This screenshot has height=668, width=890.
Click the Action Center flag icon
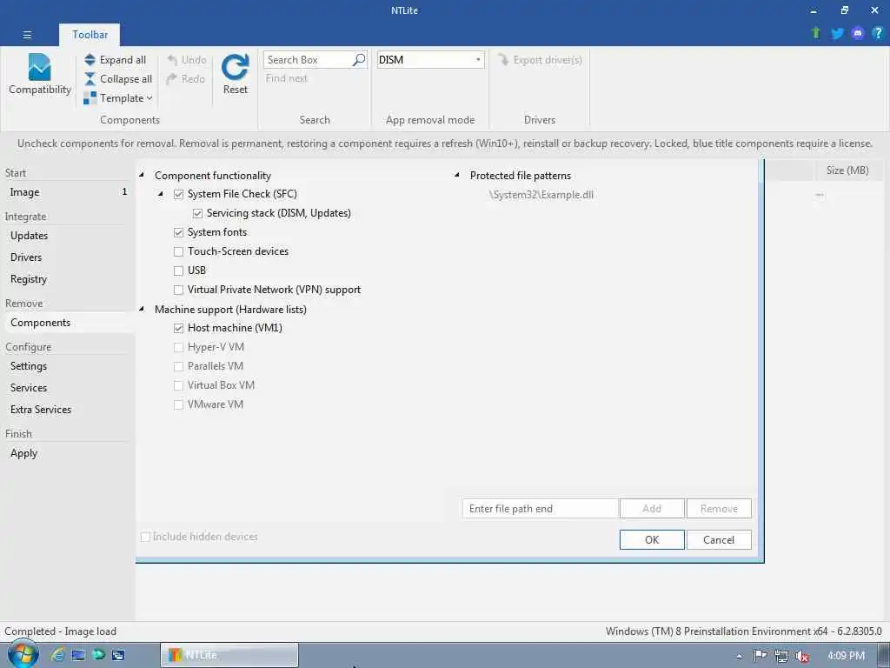(760, 656)
